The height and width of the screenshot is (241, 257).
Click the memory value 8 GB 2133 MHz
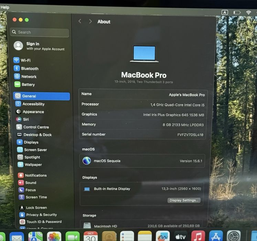pos(183,125)
